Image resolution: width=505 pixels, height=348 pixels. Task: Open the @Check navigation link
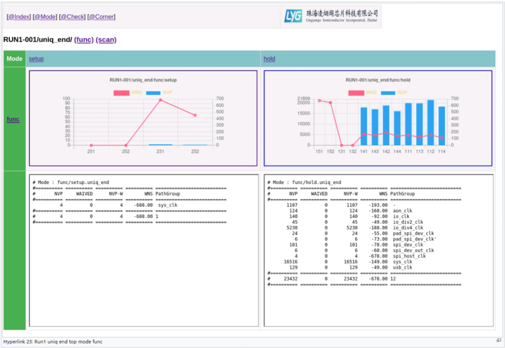tap(72, 17)
